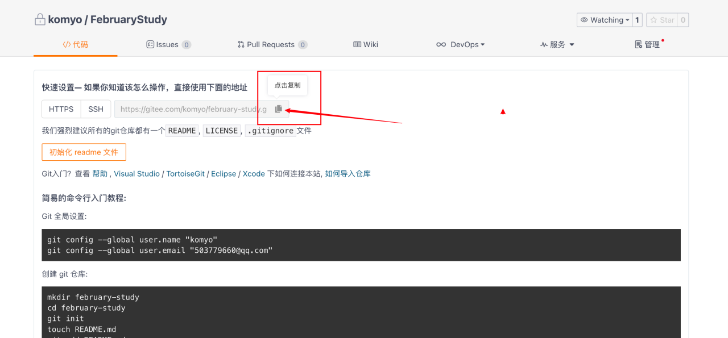Click the Issues count badge
This screenshot has width=728, height=338.
tap(187, 45)
